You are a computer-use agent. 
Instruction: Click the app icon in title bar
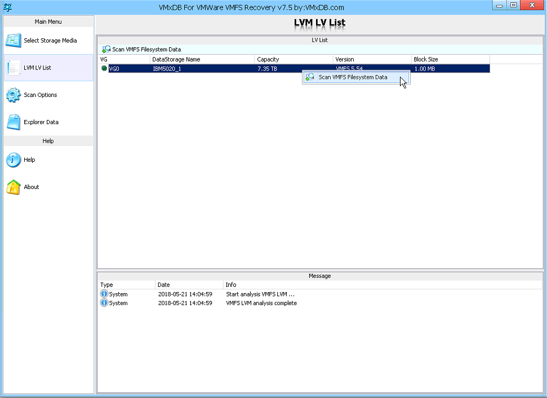tap(7, 7)
